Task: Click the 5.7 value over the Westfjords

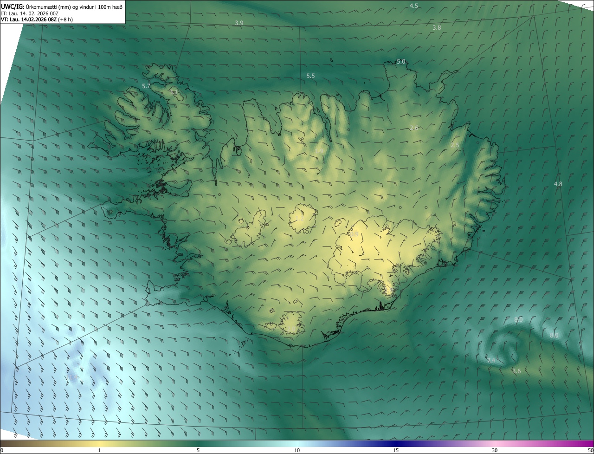Action: [146, 86]
